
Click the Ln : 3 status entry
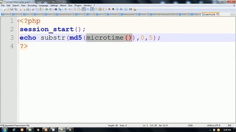coord(145,125)
